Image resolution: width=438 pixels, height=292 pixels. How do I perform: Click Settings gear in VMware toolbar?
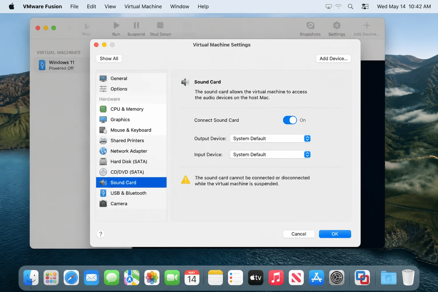(x=336, y=29)
